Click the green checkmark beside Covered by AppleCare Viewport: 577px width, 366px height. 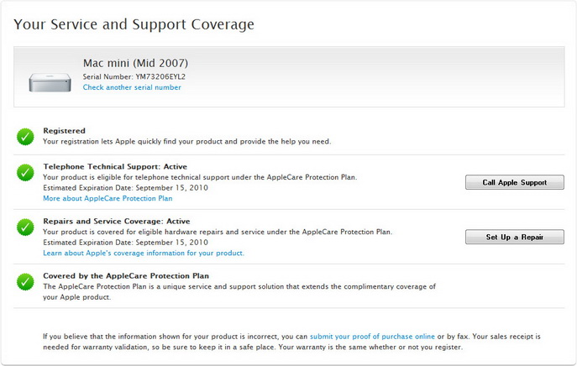25,282
